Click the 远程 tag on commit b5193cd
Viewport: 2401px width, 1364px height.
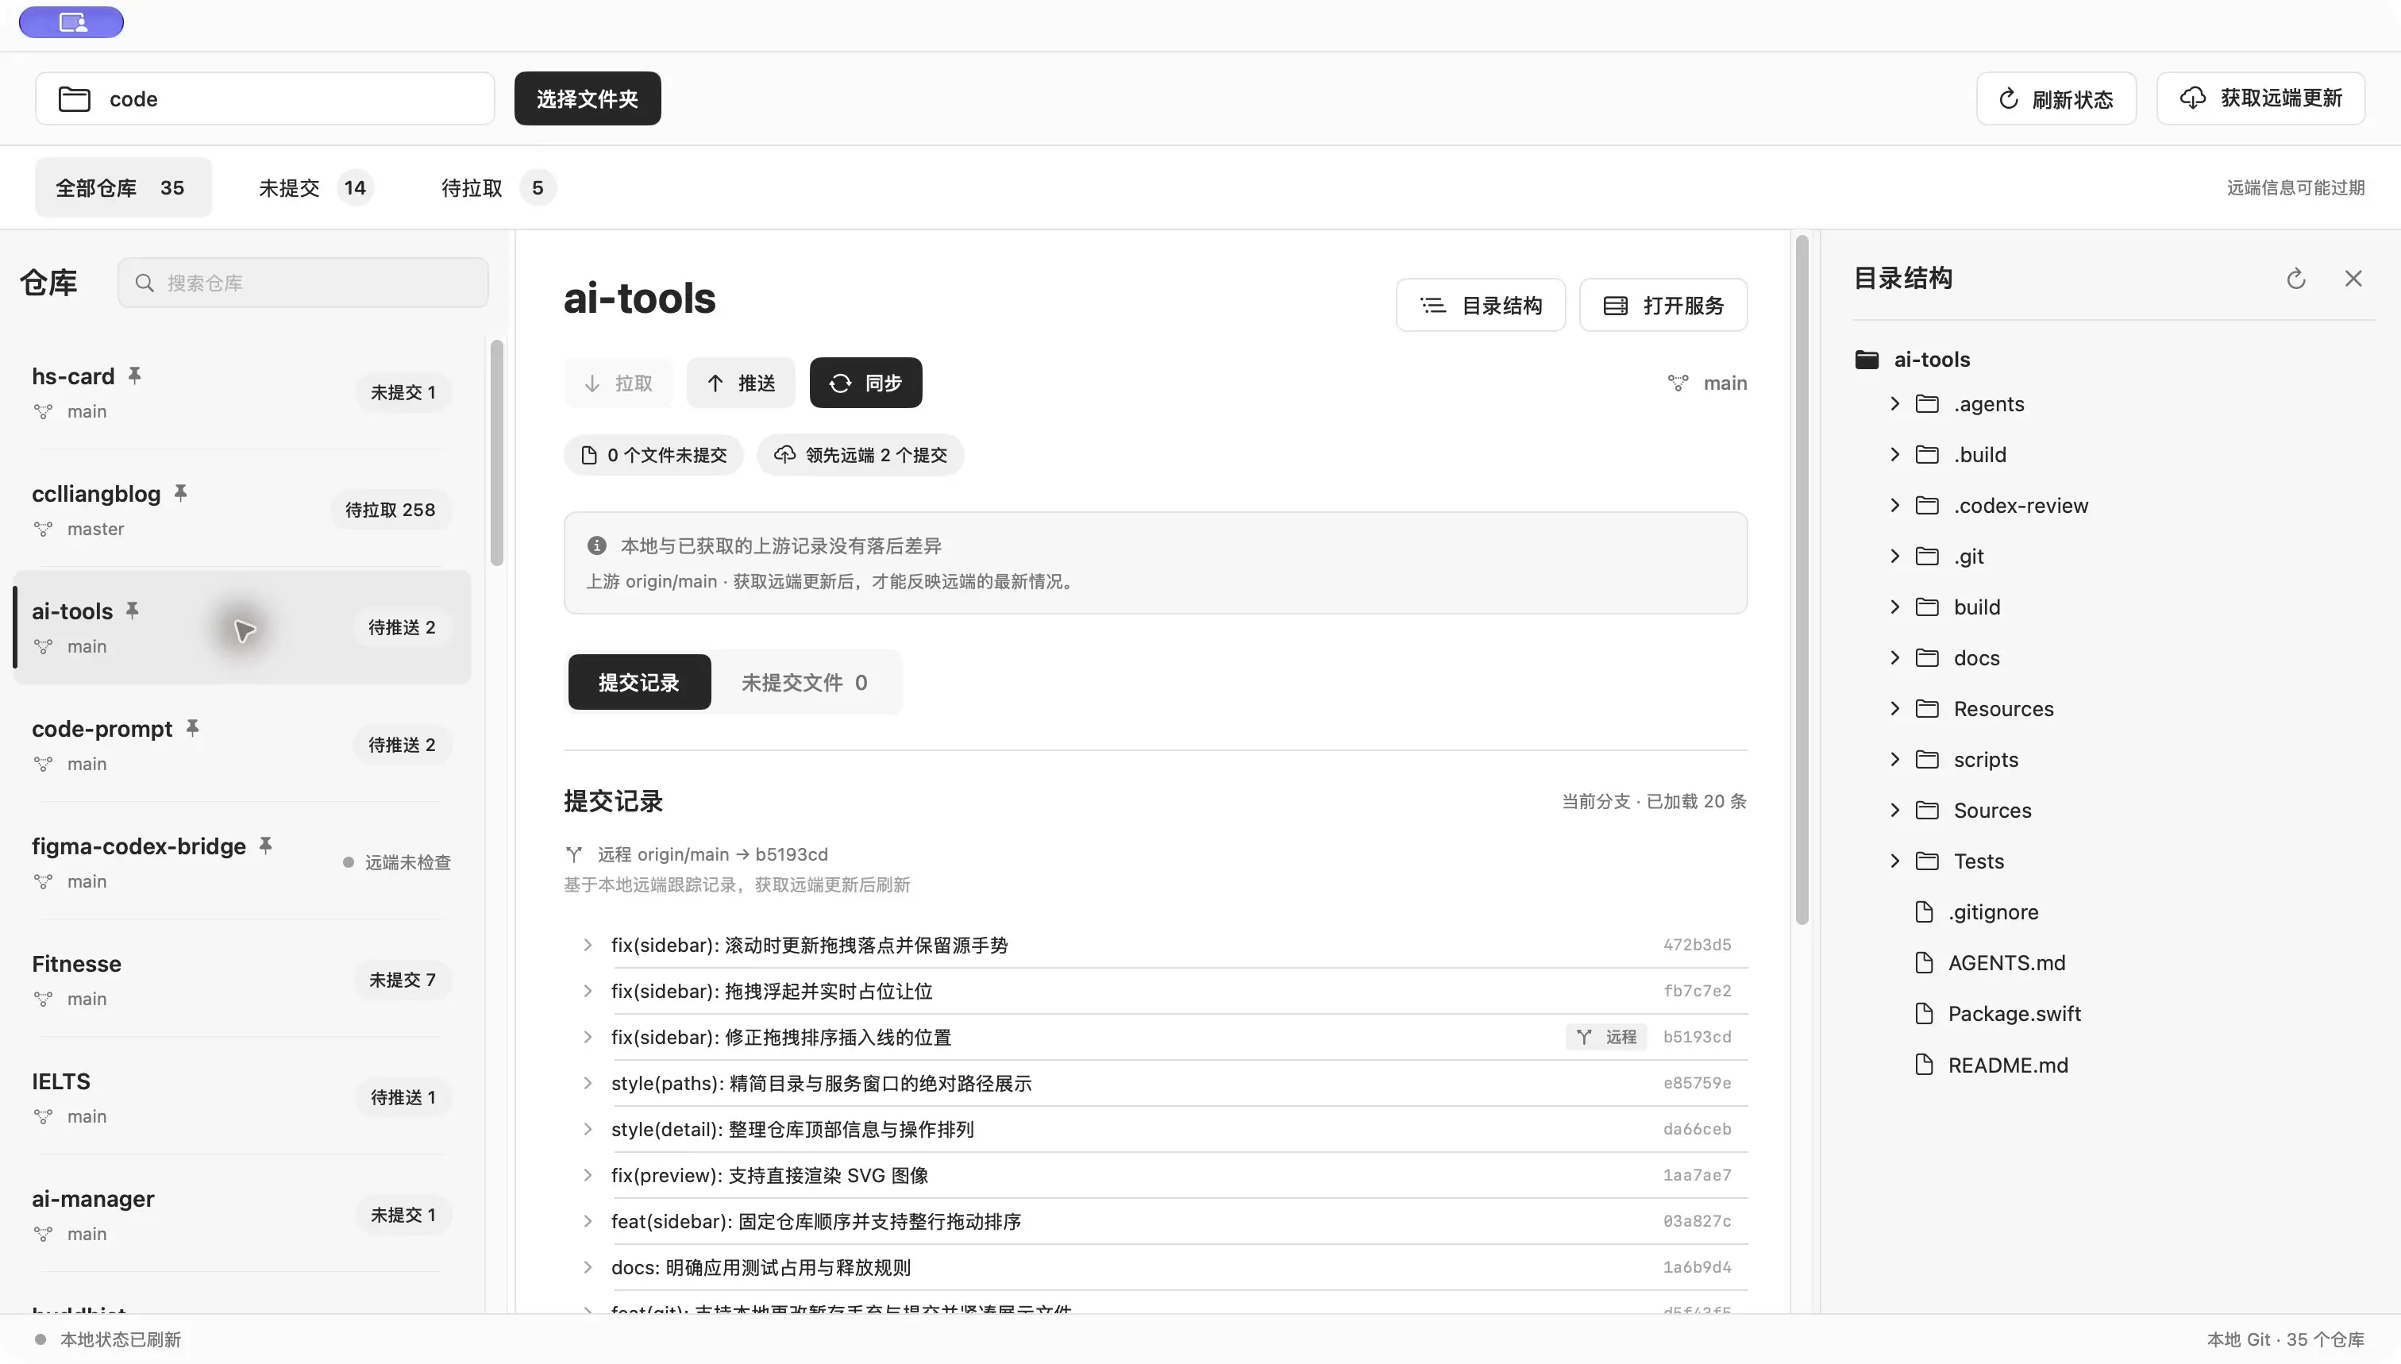click(1606, 1037)
